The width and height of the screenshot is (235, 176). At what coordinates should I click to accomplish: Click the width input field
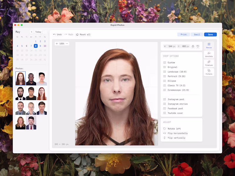click(170, 46)
